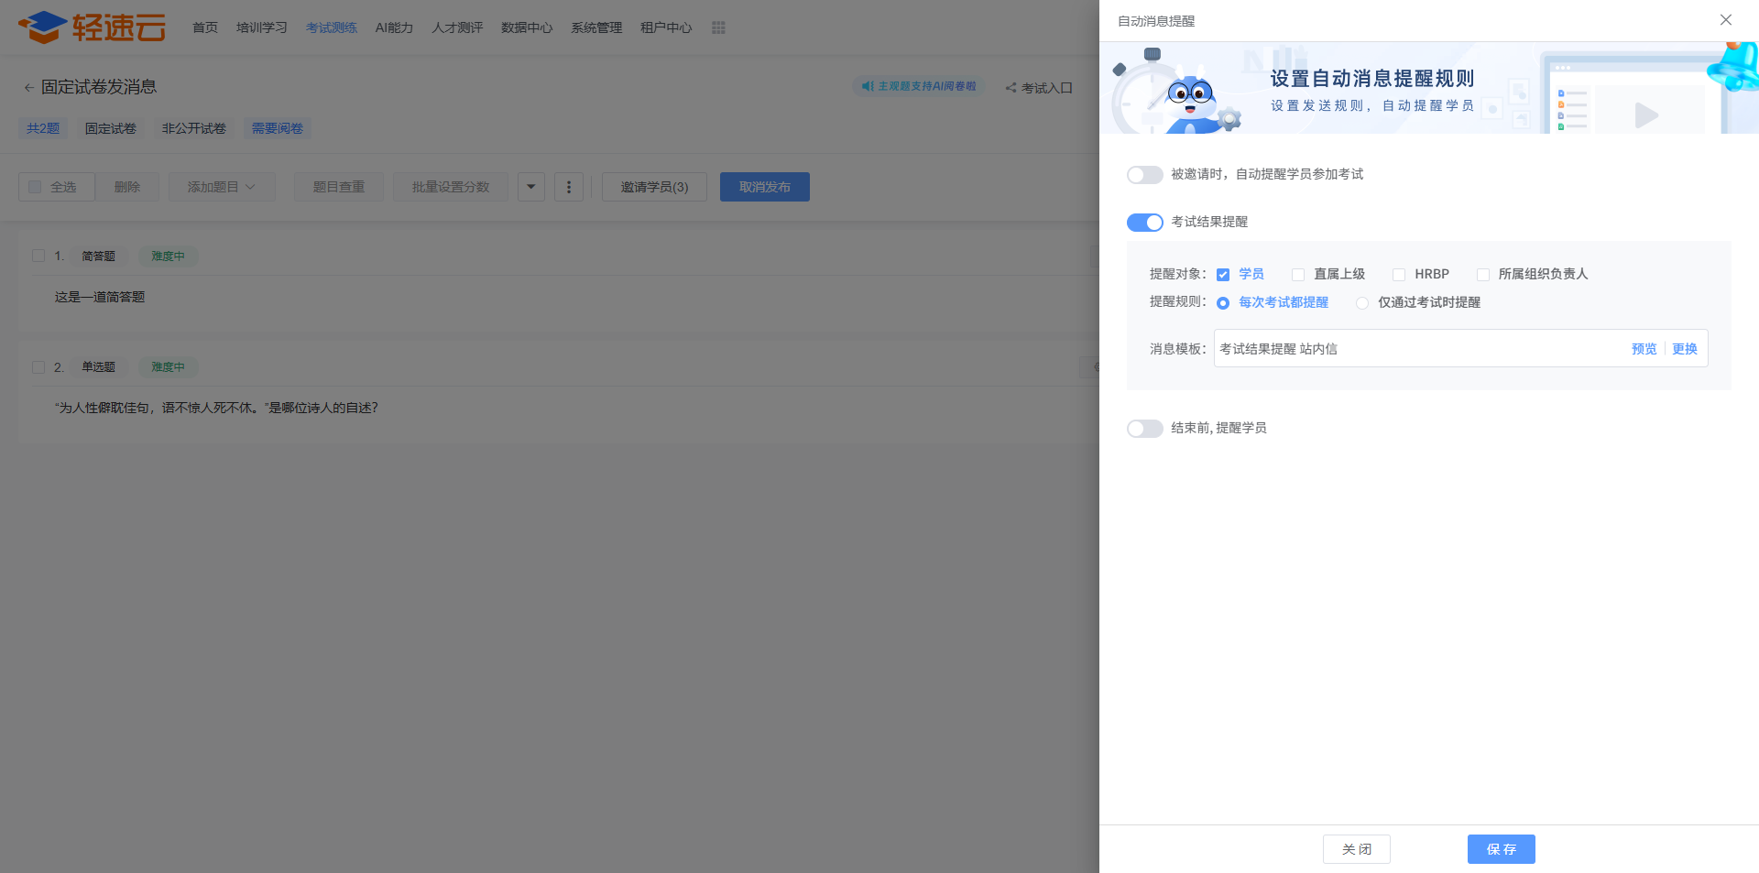
Task: Go to the 培训学习 menu
Action: click(261, 27)
